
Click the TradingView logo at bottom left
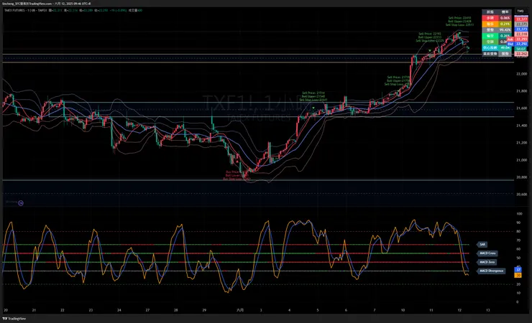(14, 319)
